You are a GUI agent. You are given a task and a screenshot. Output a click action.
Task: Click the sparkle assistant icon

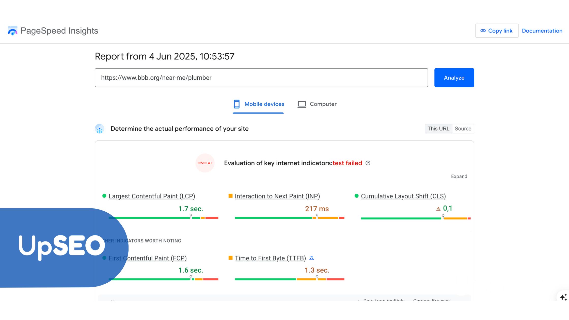point(563,297)
